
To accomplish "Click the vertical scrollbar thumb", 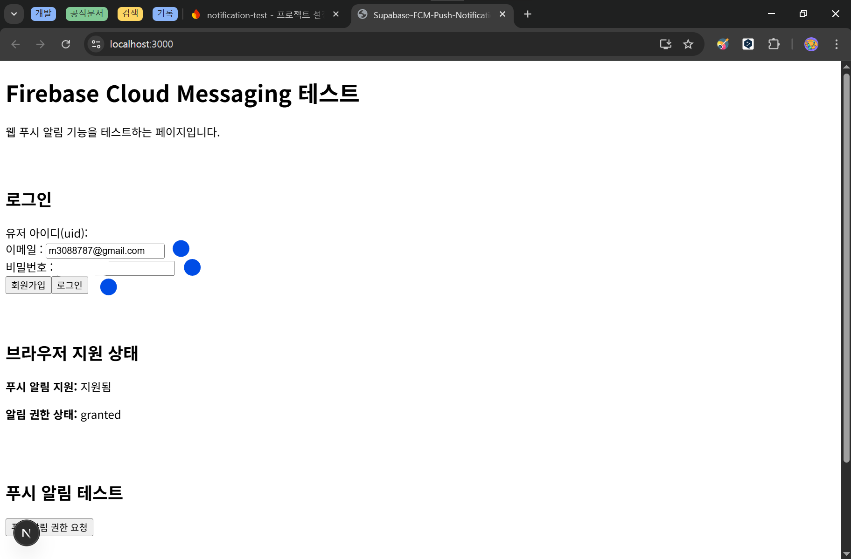I will pos(846,268).
